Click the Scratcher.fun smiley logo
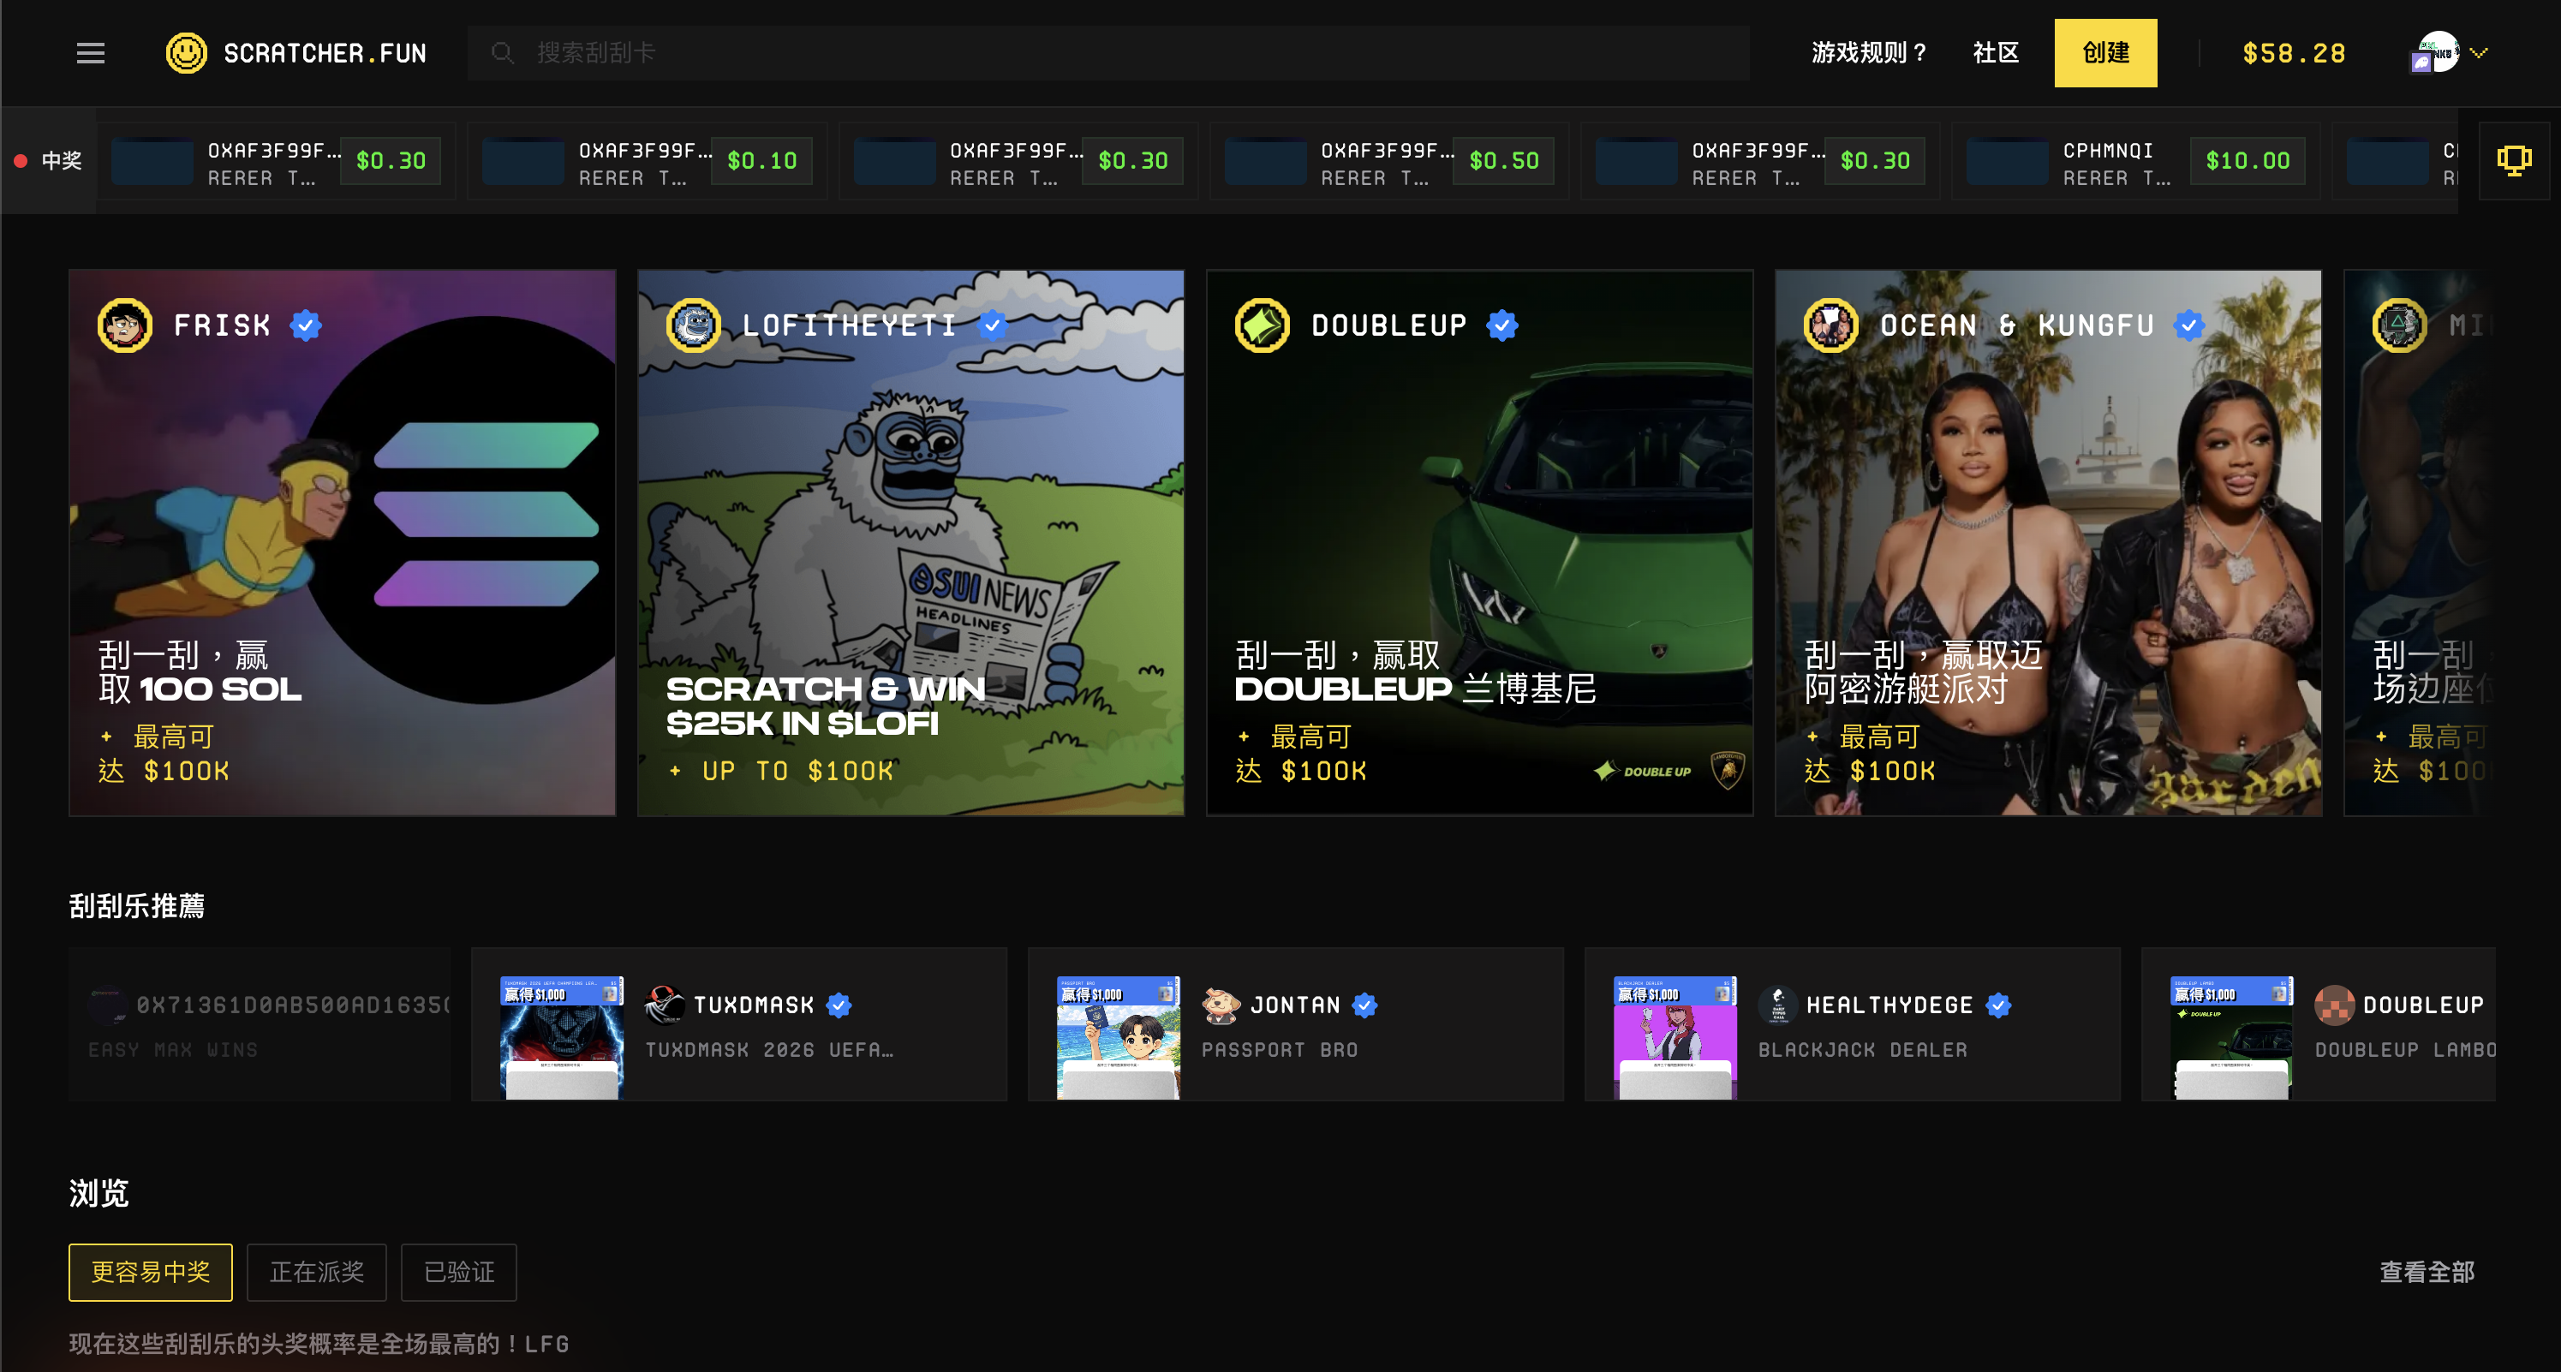The height and width of the screenshot is (1372, 2561). pos(186,53)
